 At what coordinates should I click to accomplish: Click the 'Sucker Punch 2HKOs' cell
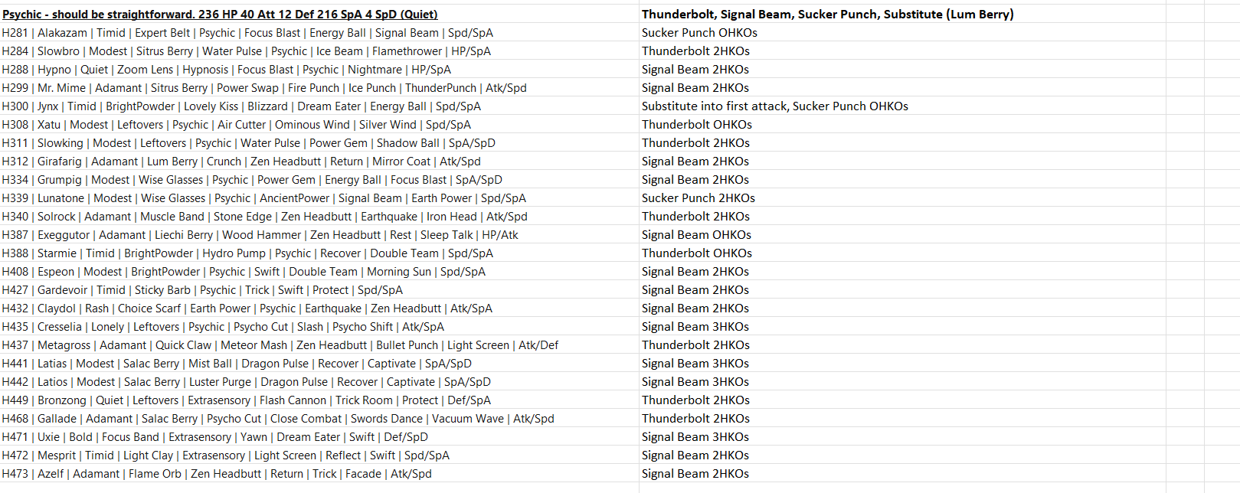point(698,198)
